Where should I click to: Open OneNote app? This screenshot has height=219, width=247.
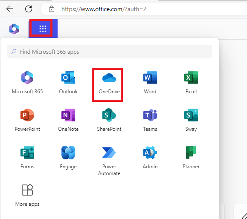pyautogui.click(x=68, y=120)
